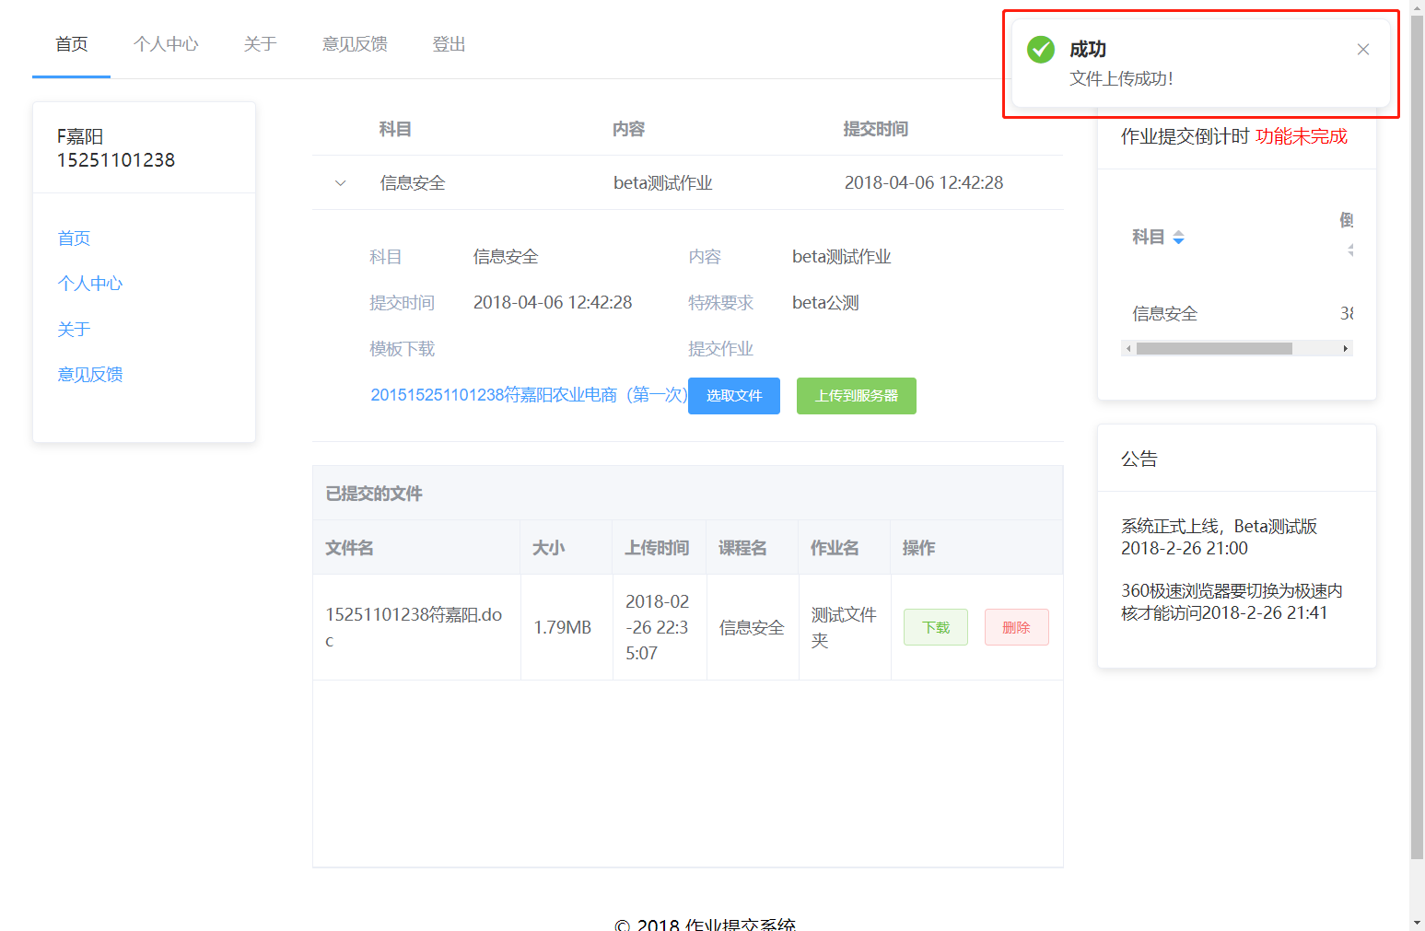The width and height of the screenshot is (1425, 931).
Task: Go to 意见反馈 in top menu
Action: 355,44
